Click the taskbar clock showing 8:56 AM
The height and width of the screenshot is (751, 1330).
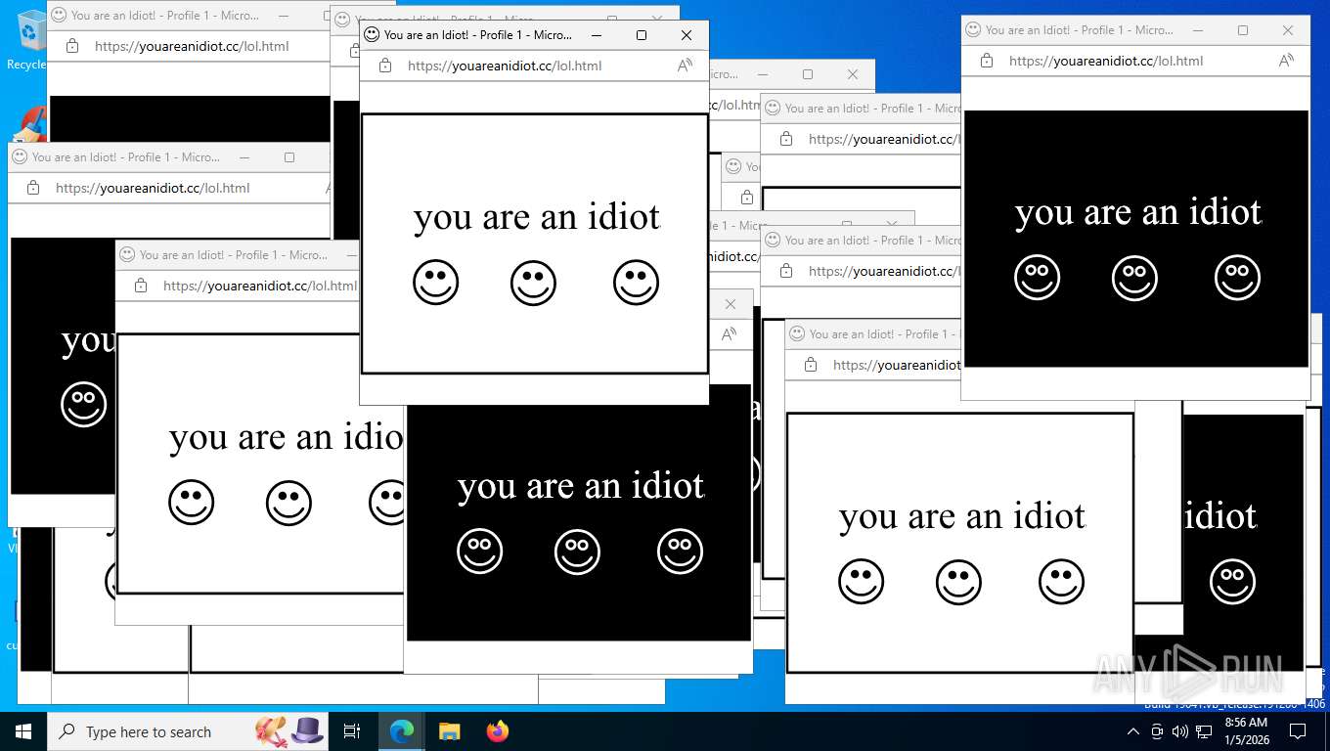pyautogui.click(x=1246, y=731)
